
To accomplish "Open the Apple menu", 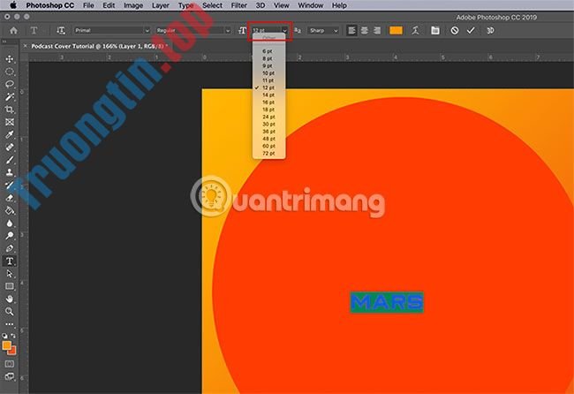I will click(13, 5).
